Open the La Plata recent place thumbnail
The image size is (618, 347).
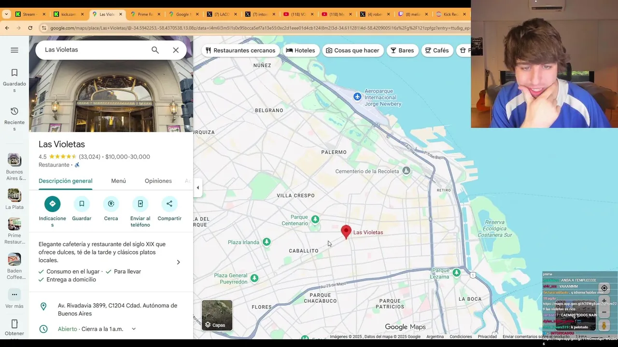[14, 195]
